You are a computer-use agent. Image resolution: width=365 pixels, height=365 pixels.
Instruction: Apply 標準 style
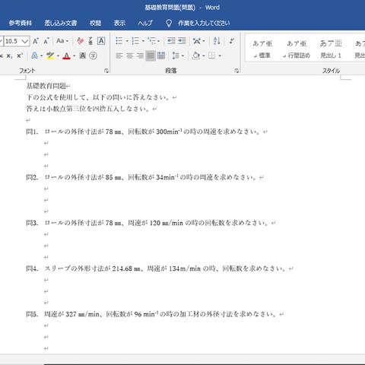tap(262, 49)
